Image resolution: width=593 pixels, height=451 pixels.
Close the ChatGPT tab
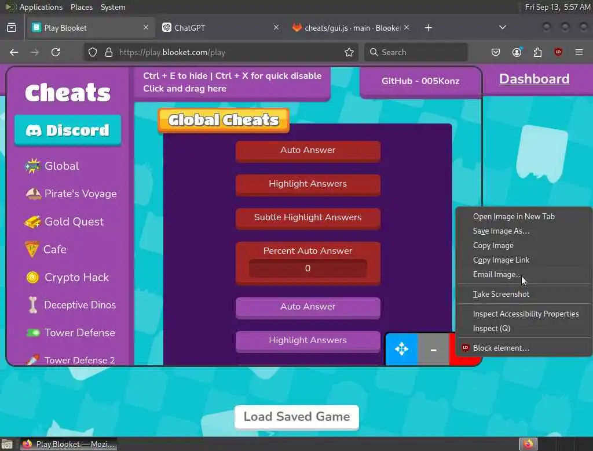tap(276, 28)
